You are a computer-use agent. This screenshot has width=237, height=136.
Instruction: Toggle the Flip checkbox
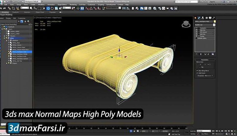pyautogui.click(x=200, y=67)
